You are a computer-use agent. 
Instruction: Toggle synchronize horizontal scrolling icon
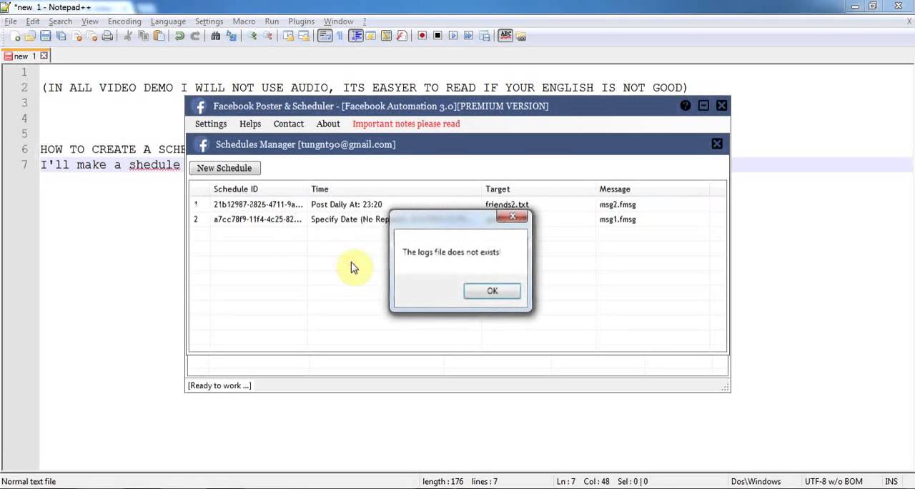[x=304, y=36]
